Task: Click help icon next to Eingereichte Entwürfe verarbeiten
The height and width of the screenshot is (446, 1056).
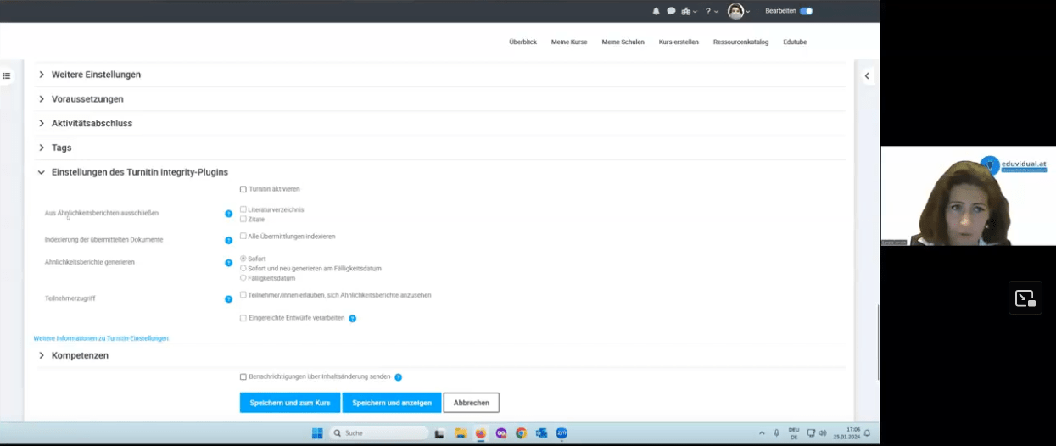Action: click(x=353, y=319)
